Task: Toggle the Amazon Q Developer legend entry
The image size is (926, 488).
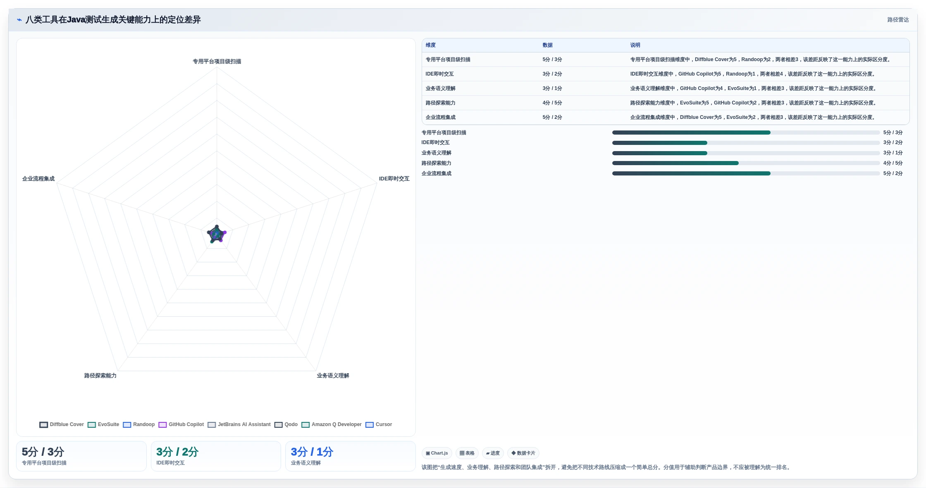Action: pyautogui.click(x=332, y=424)
